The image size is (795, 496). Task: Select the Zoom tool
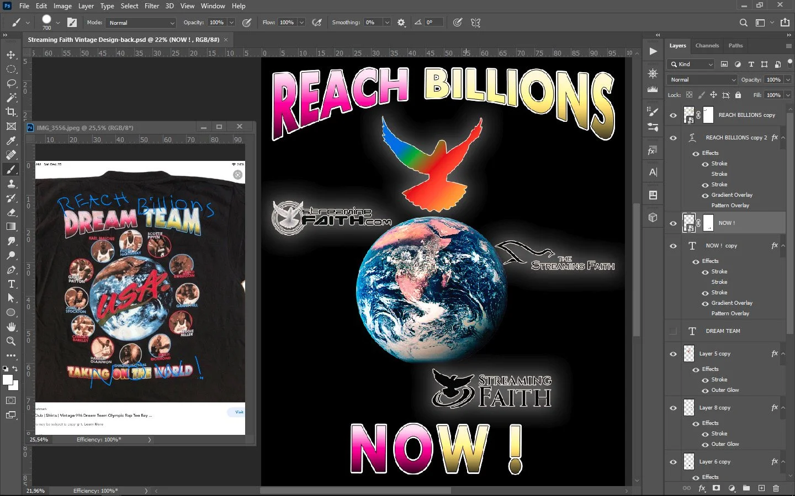point(11,341)
